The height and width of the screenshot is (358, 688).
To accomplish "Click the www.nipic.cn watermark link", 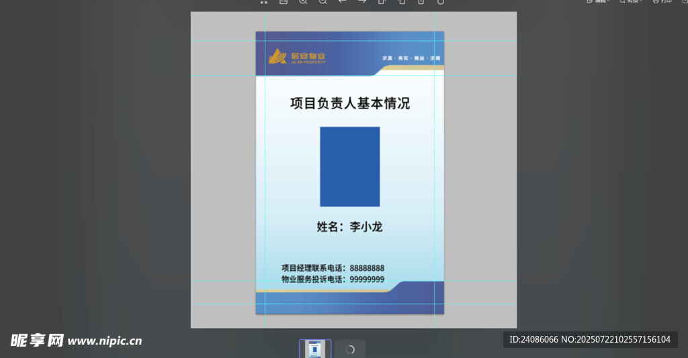I will tap(105, 341).
